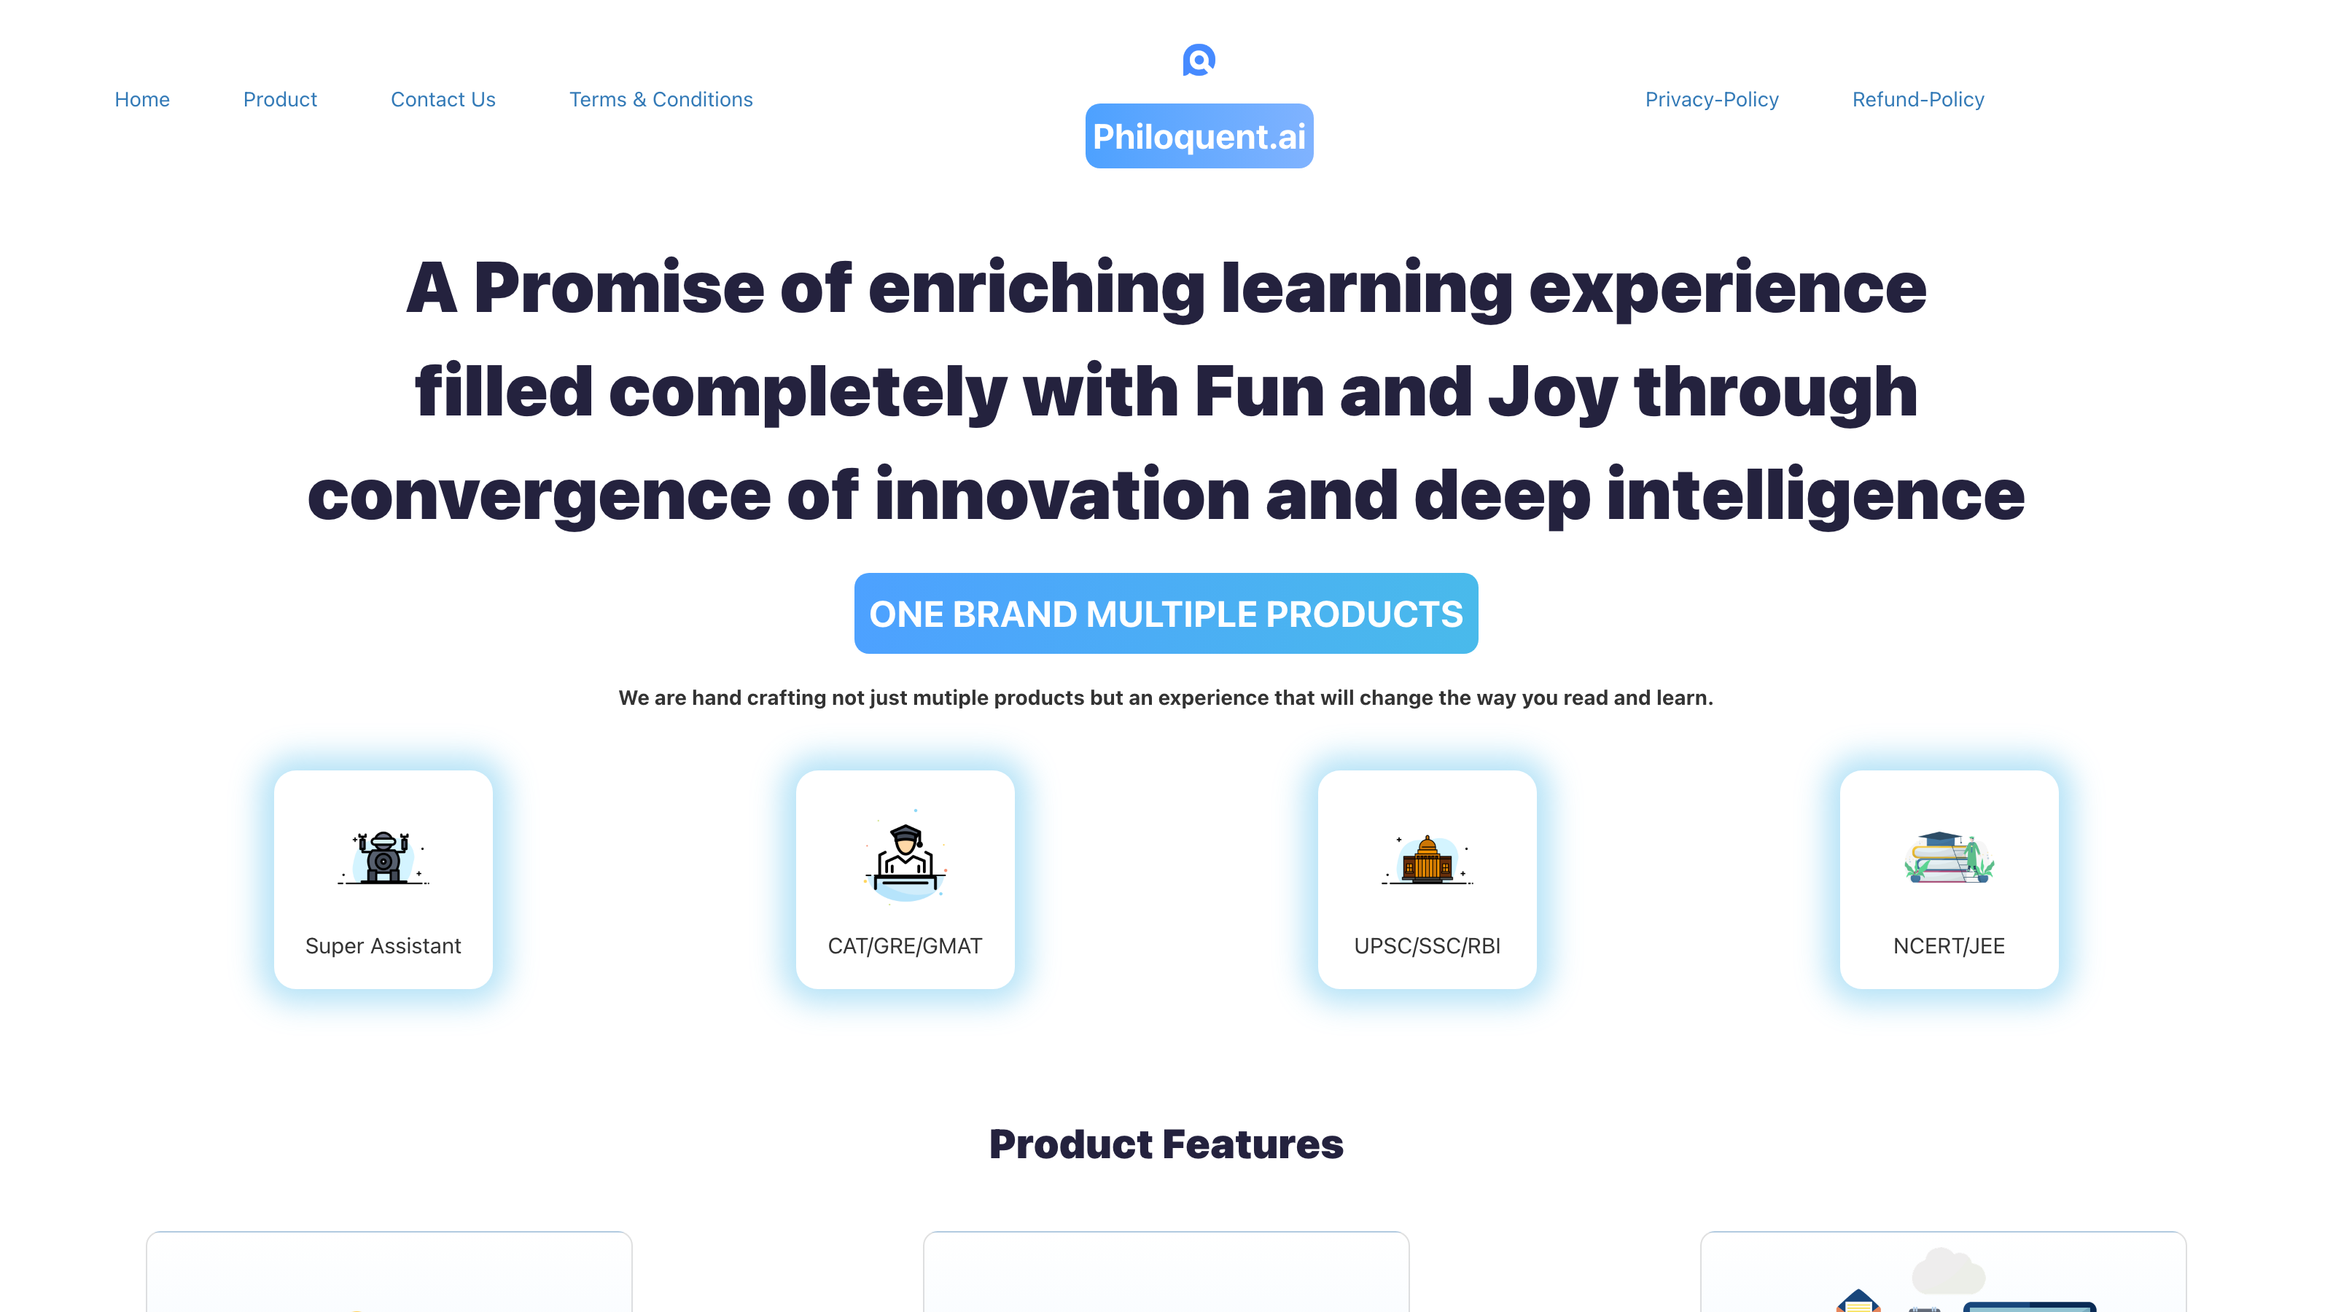Click the graduation student icon in CAT/GRE/GMAT card
2333x1312 pixels.
point(905,859)
